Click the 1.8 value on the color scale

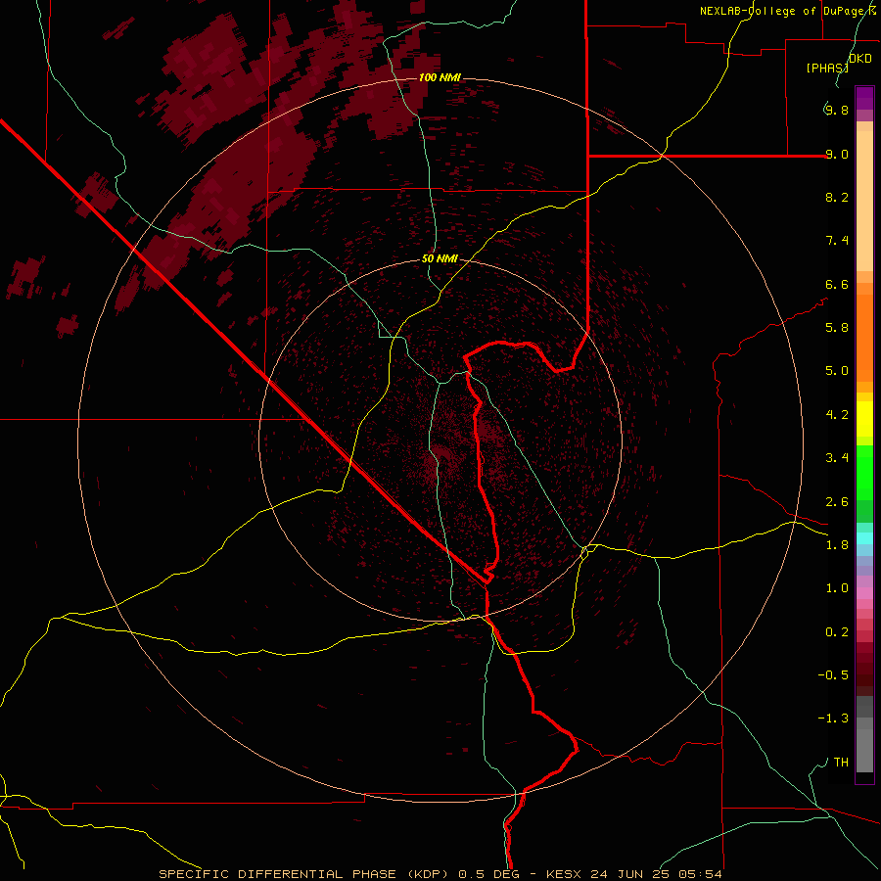pyautogui.click(x=837, y=545)
